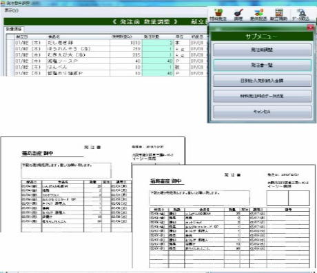Select the 調理 frying pan icon

pos(238,14)
